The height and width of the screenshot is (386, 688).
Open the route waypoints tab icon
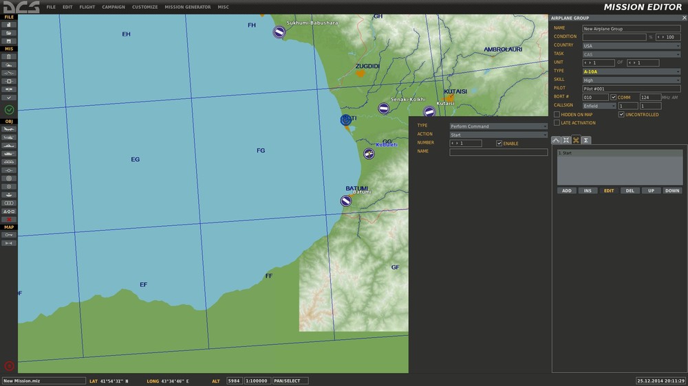(x=556, y=140)
